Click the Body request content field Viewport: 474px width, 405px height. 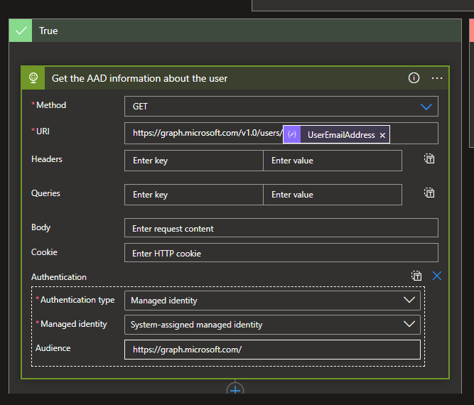point(281,228)
